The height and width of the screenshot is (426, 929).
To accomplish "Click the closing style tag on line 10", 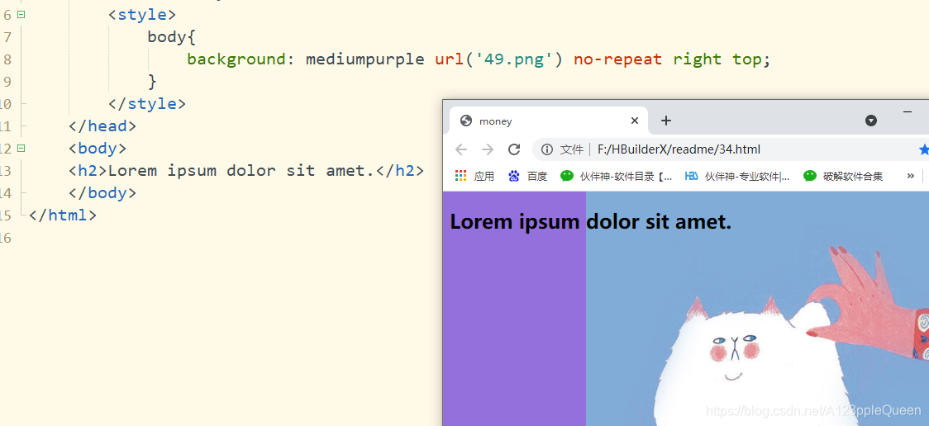I will tap(147, 103).
